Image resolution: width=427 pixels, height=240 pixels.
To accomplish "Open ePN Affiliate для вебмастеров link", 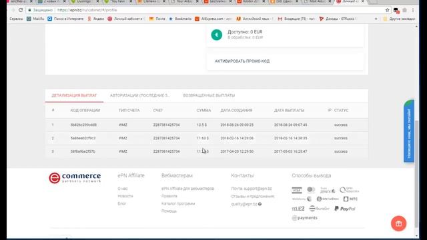I will (x=187, y=189).
